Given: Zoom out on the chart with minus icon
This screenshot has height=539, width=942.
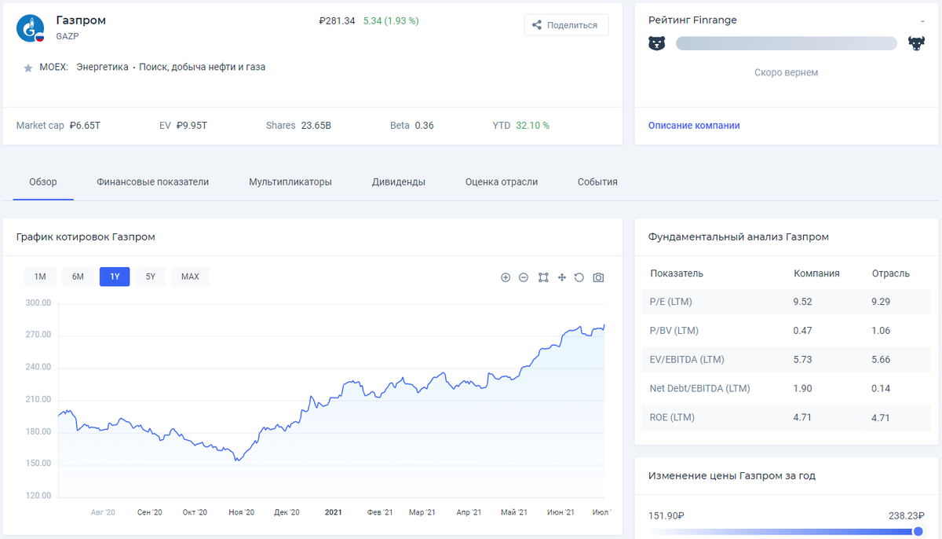Looking at the screenshot, I should 524,277.
